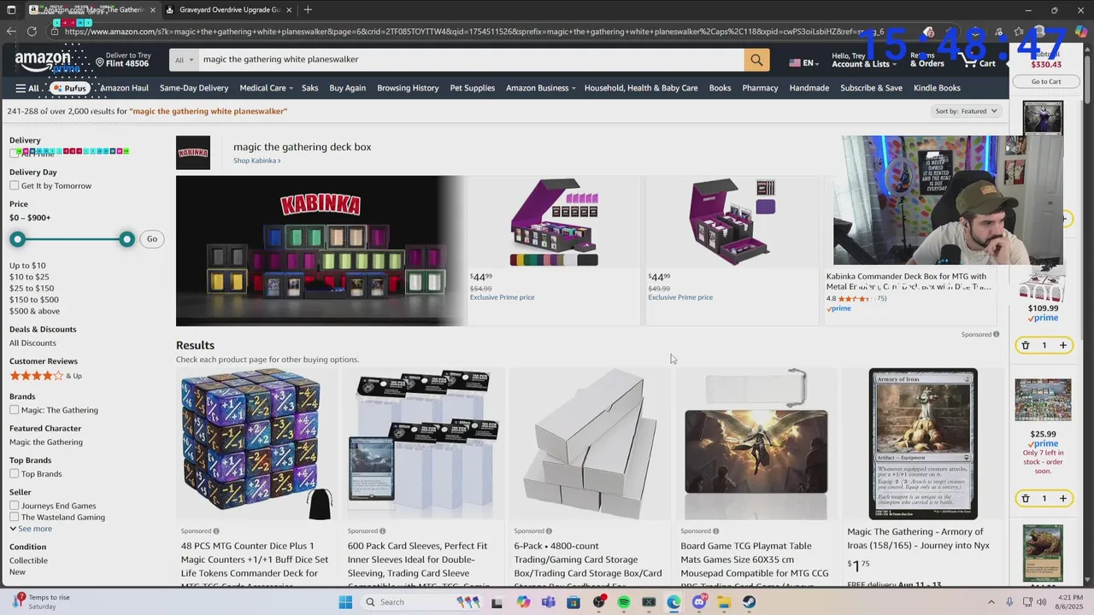Adjust the maximum price slider handle
Image resolution: width=1094 pixels, height=615 pixels.
click(x=126, y=239)
